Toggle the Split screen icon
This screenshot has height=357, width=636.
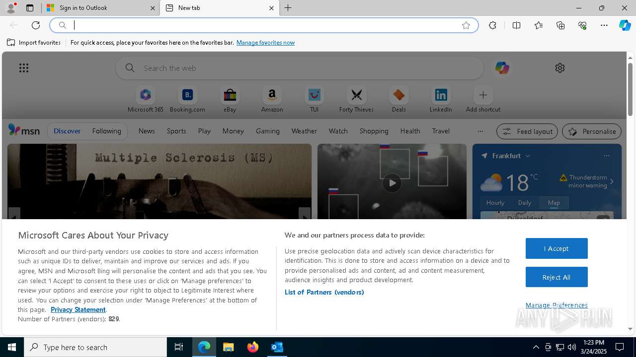(x=516, y=25)
